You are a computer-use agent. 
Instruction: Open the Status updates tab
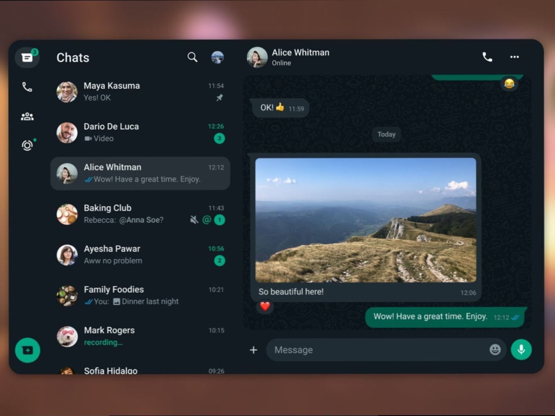tap(27, 145)
